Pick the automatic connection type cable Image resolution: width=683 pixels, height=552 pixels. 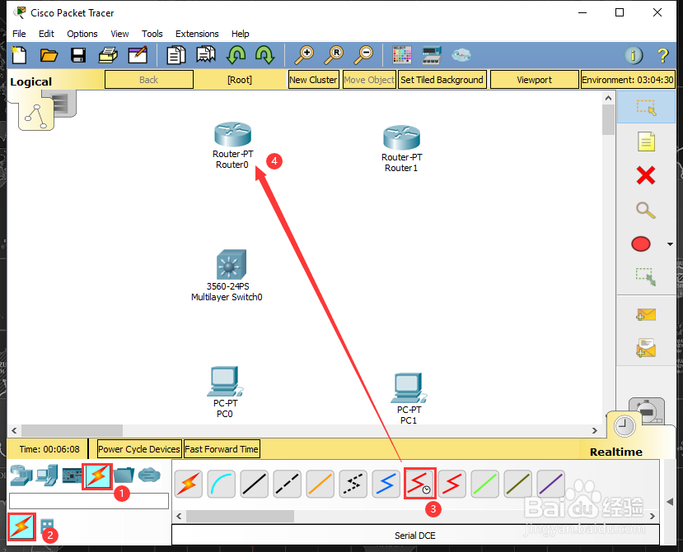[x=189, y=484]
